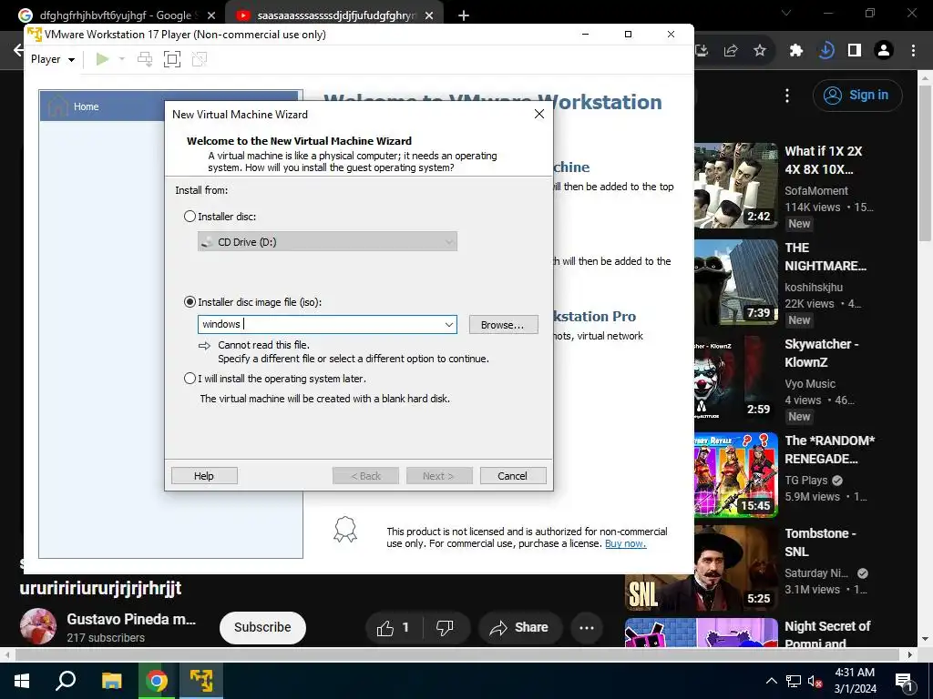Click the browser horizontal scrollbar
933x699 pixels.
(457, 654)
